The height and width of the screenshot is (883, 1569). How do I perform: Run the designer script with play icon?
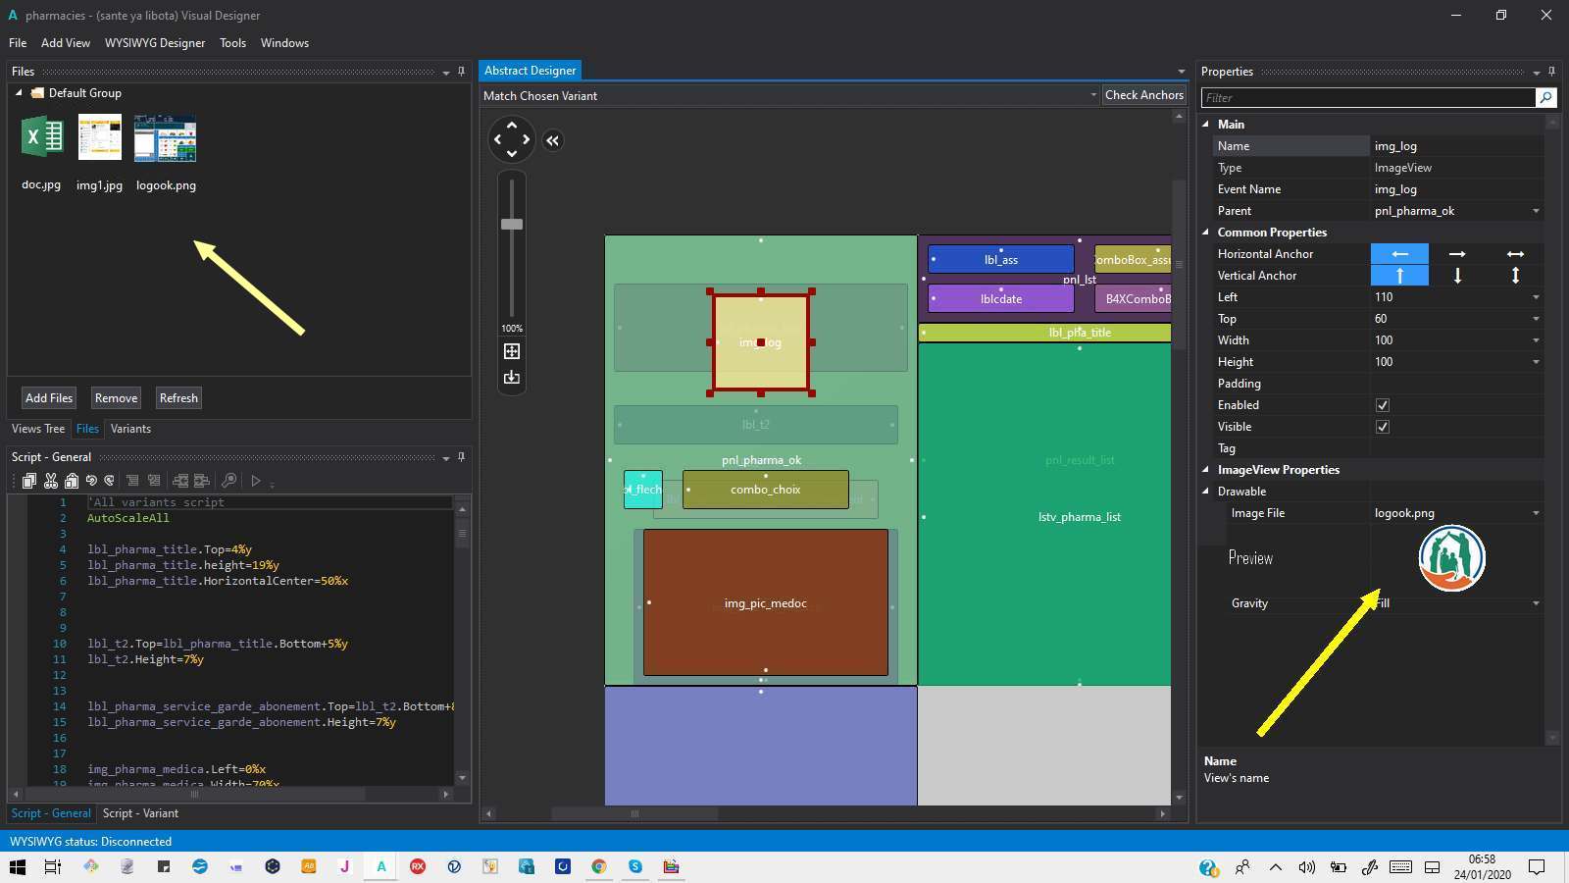256,481
